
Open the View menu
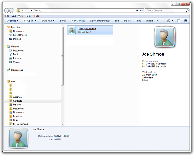(21, 16)
